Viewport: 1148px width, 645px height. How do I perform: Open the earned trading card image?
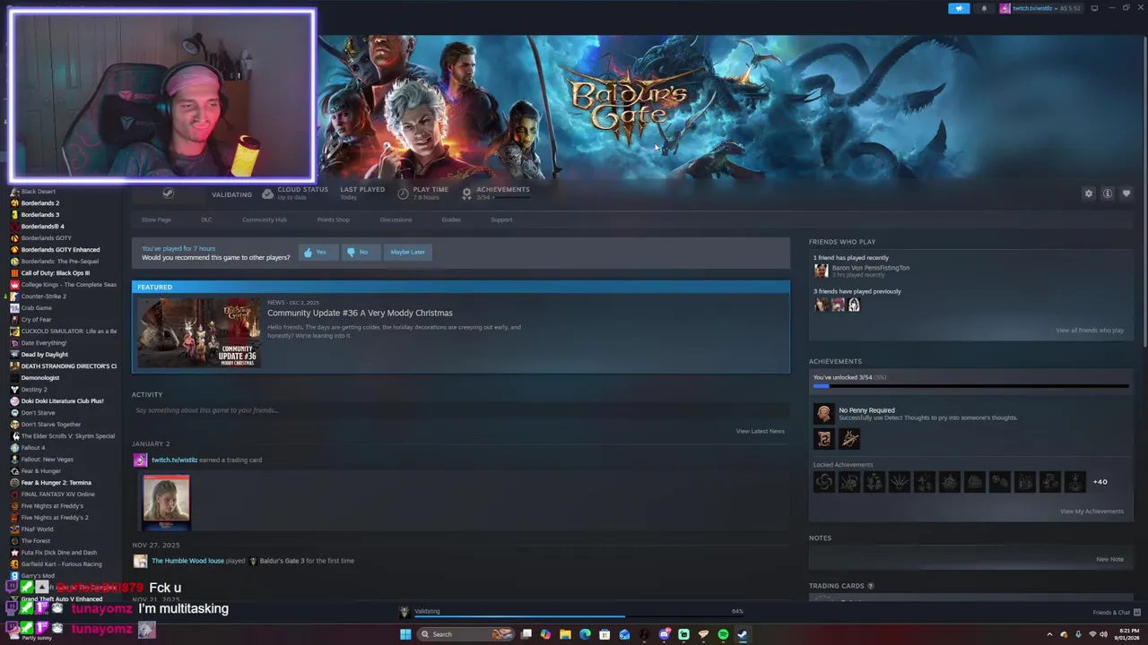(x=166, y=501)
